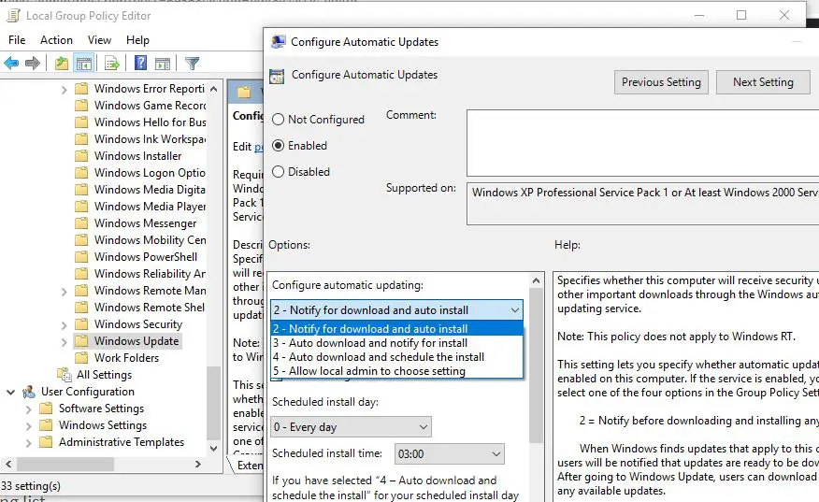Select Windows Game Recording tree item

point(150,106)
